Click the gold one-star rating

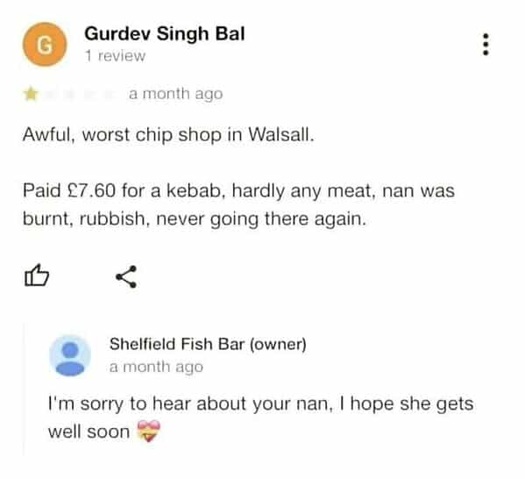32,94
